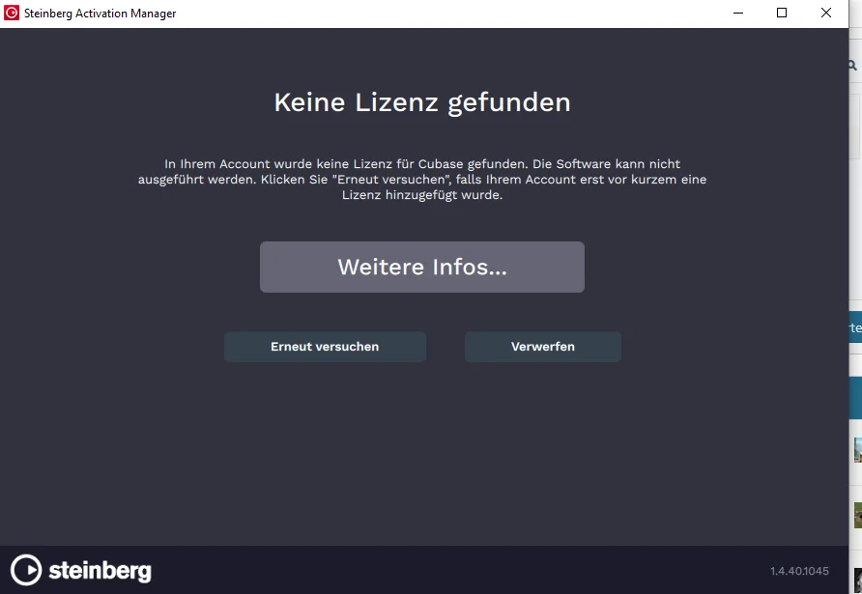
Task: Minimize the Steinberg Activation Manager window
Action: tap(738, 13)
